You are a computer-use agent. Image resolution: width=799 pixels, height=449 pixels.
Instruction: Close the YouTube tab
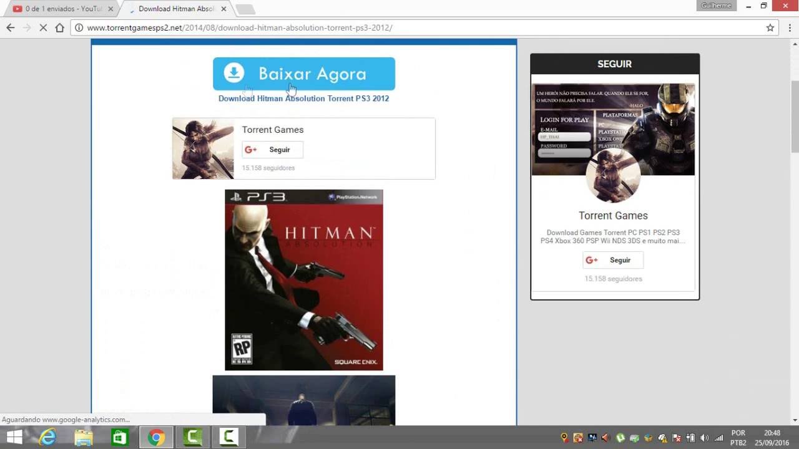(x=110, y=9)
